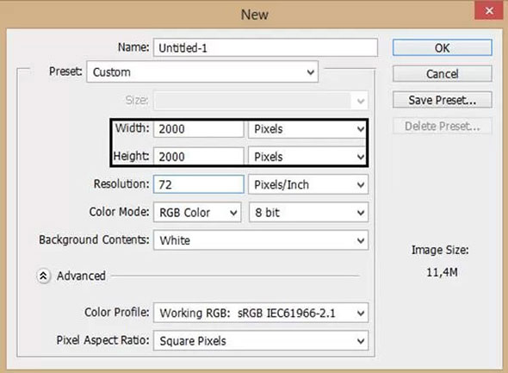Open the Height units Pixels dropdown

[307, 157]
